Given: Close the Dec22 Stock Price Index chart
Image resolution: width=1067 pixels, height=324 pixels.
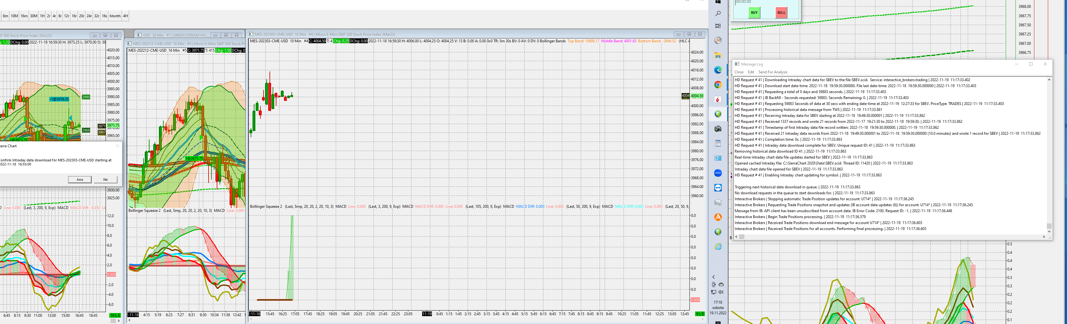Looking at the screenshot, I should (116, 35).
